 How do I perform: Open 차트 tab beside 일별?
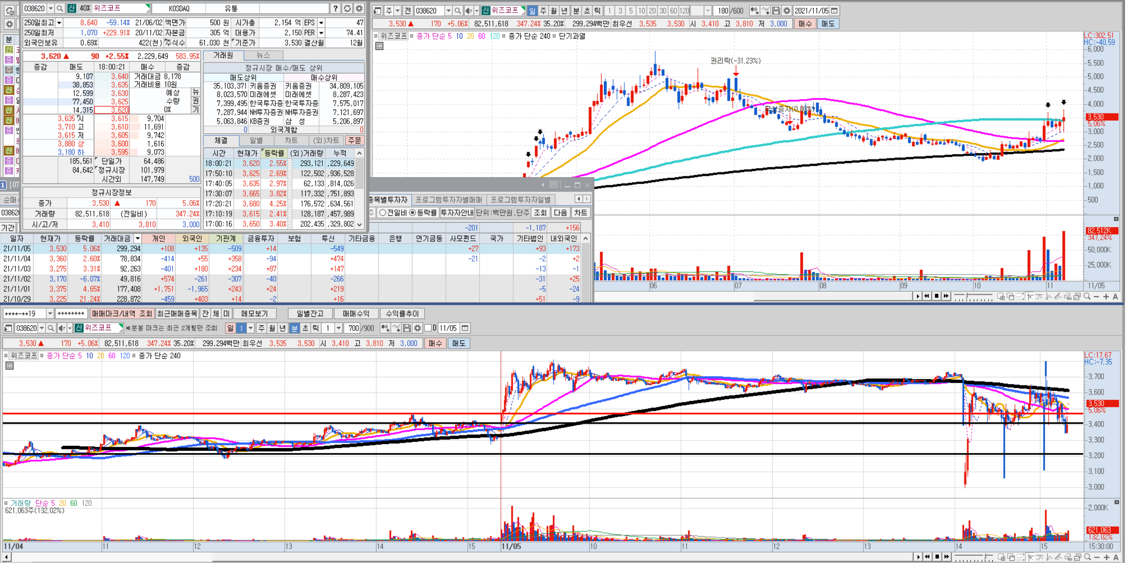291,140
